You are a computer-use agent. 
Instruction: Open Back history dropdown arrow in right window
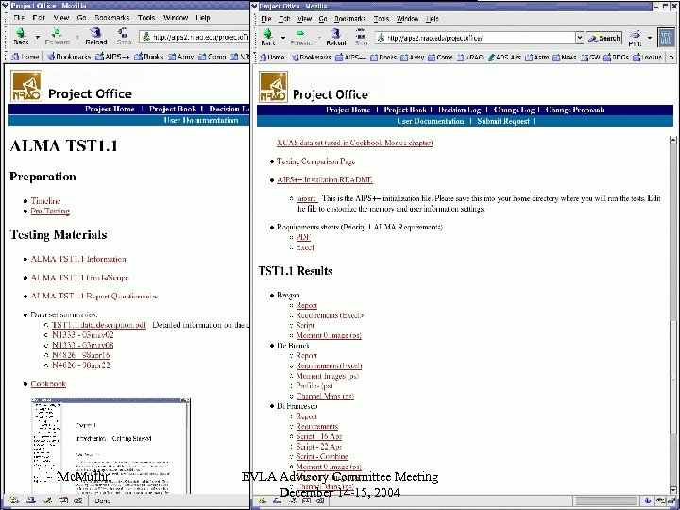coord(283,38)
